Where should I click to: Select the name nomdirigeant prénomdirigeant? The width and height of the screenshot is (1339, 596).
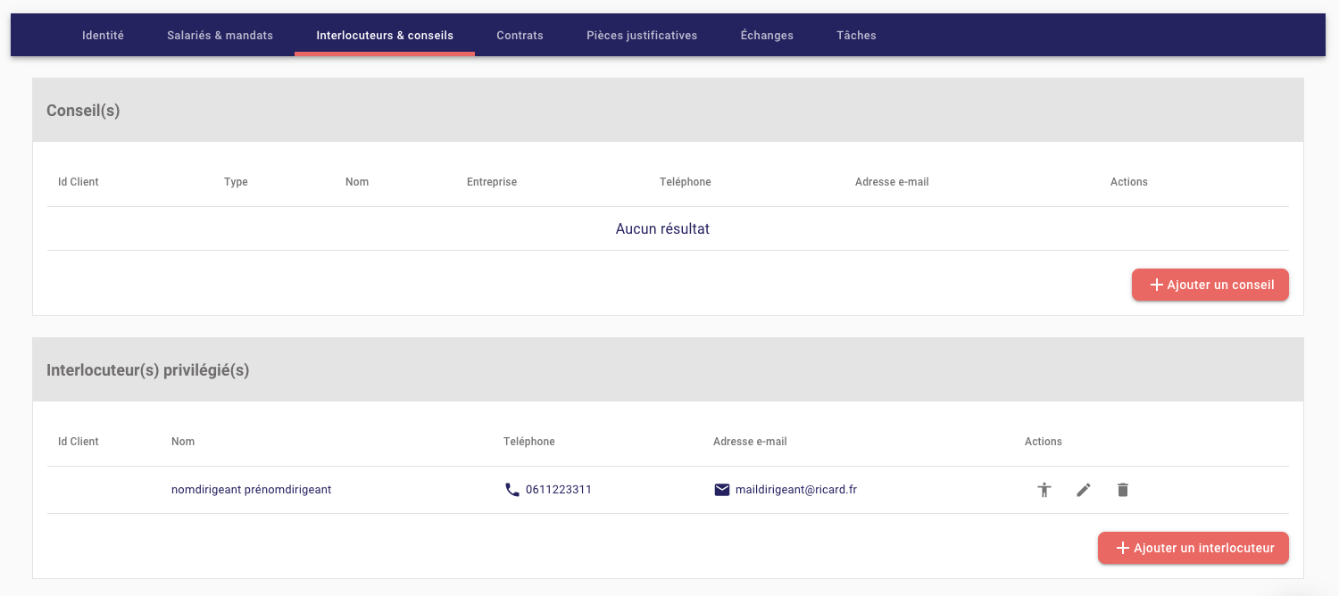[251, 490]
